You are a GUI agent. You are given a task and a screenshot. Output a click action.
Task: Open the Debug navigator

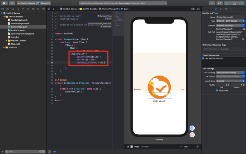point(33,9)
